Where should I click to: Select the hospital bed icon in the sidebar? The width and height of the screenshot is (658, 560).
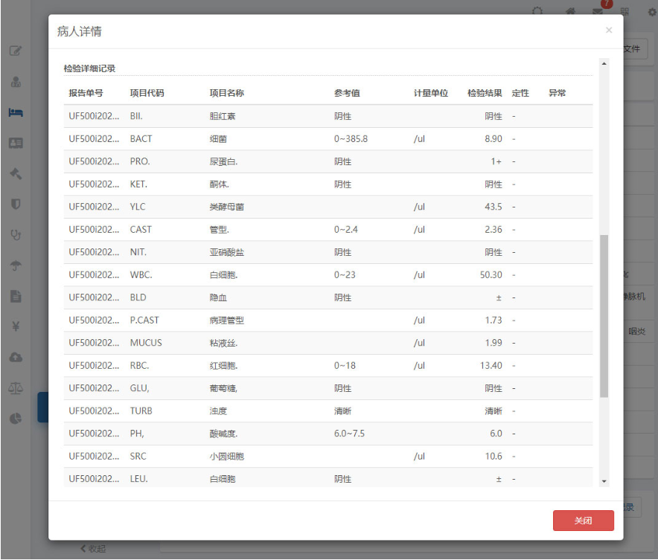[x=16, y=112]
